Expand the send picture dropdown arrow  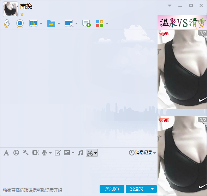point(73,153)
